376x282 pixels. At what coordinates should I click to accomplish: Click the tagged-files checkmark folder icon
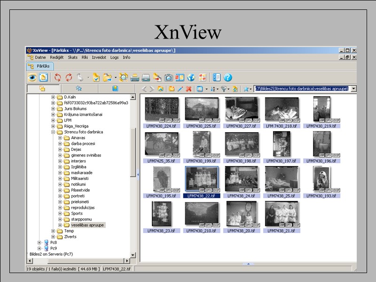[x=96, y=78]
